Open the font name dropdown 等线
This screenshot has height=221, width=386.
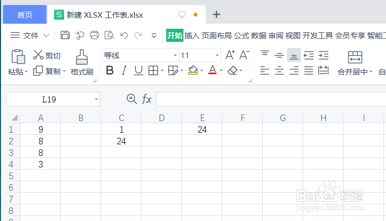point(175,56)
